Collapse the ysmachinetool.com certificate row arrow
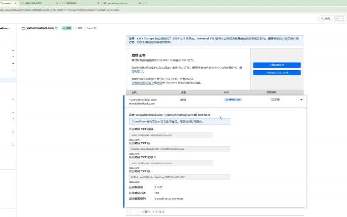Image resolution: width=347 pixels, height=217 pixels. tap(301, 100)
